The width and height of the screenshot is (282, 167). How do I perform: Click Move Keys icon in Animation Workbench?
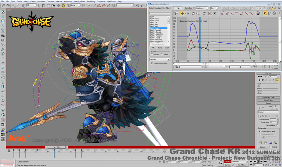click(x=182, y=13)
